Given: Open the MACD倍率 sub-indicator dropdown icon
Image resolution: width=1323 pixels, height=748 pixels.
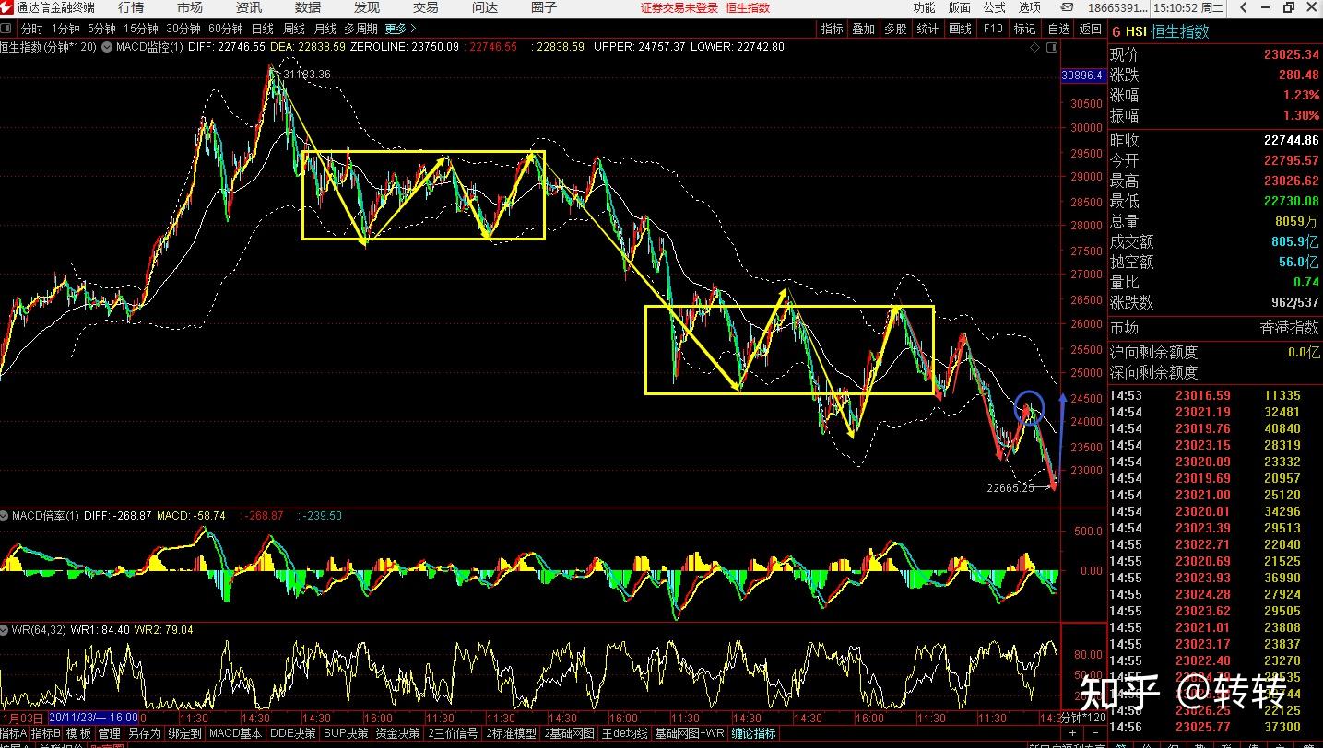Looking at the screenshot, I should point(6,516).
